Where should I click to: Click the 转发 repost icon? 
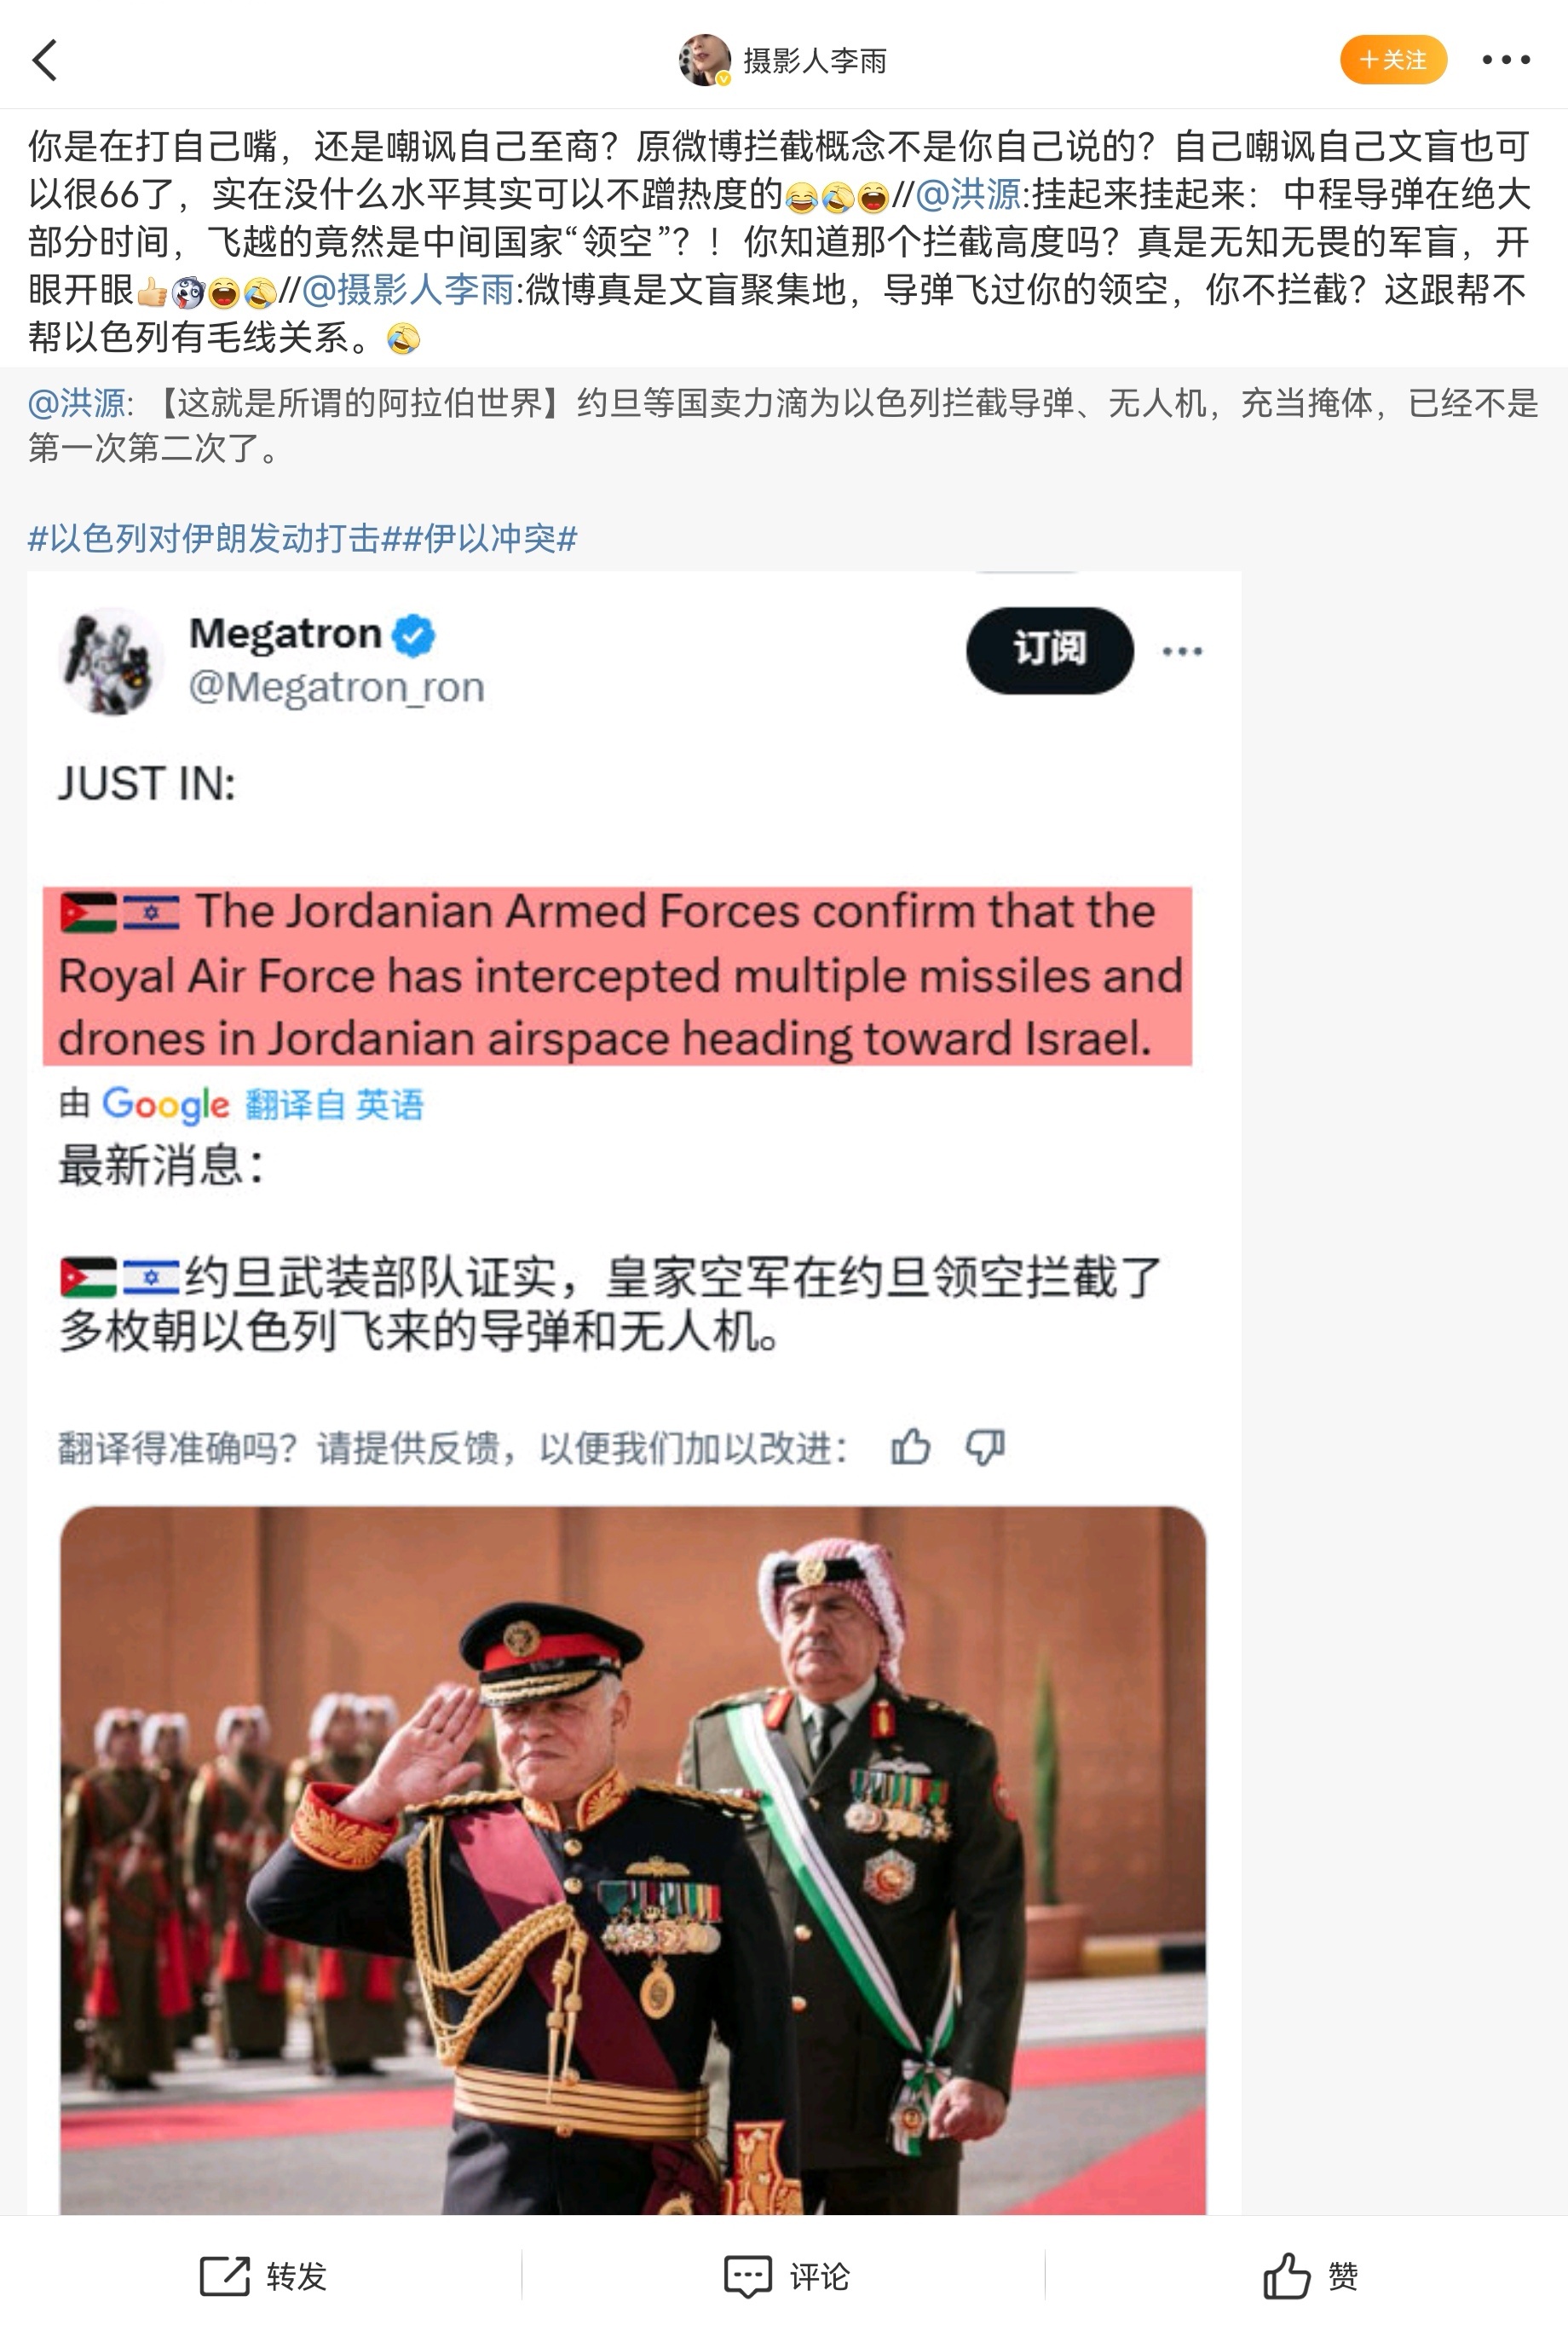225,2276
